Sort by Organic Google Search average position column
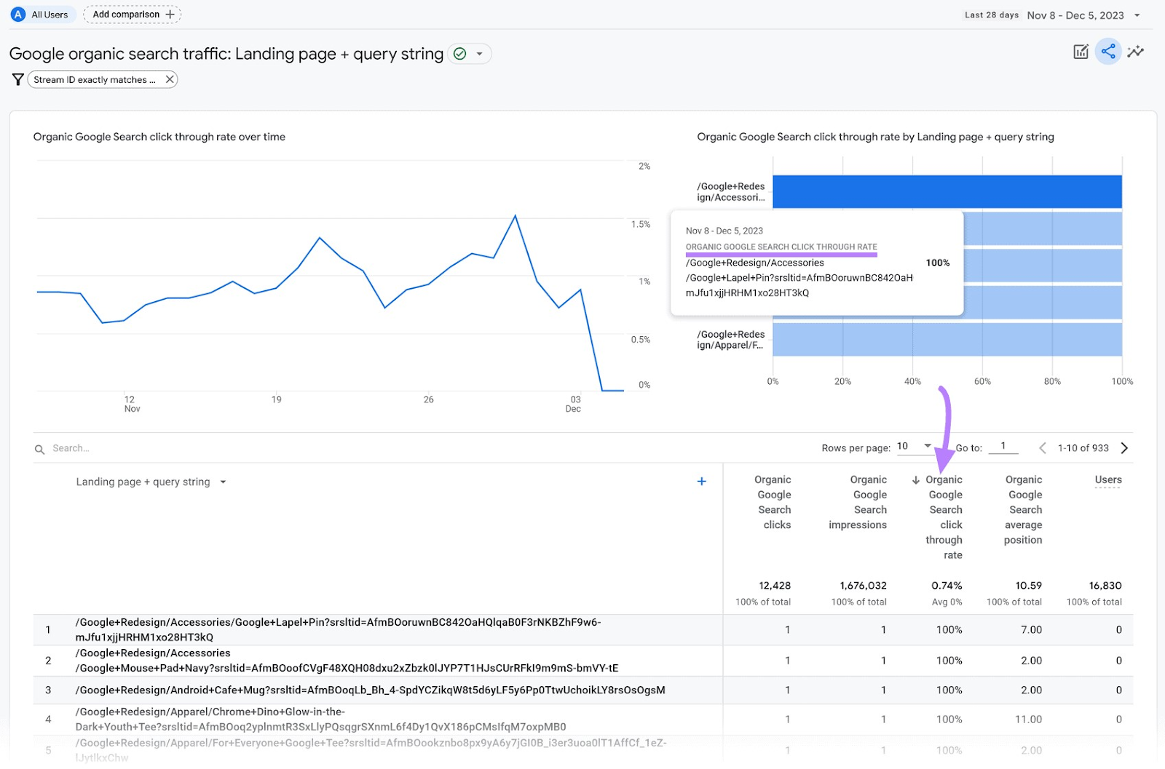This screenshot has width=1165, height=769. coord(1023,509)
